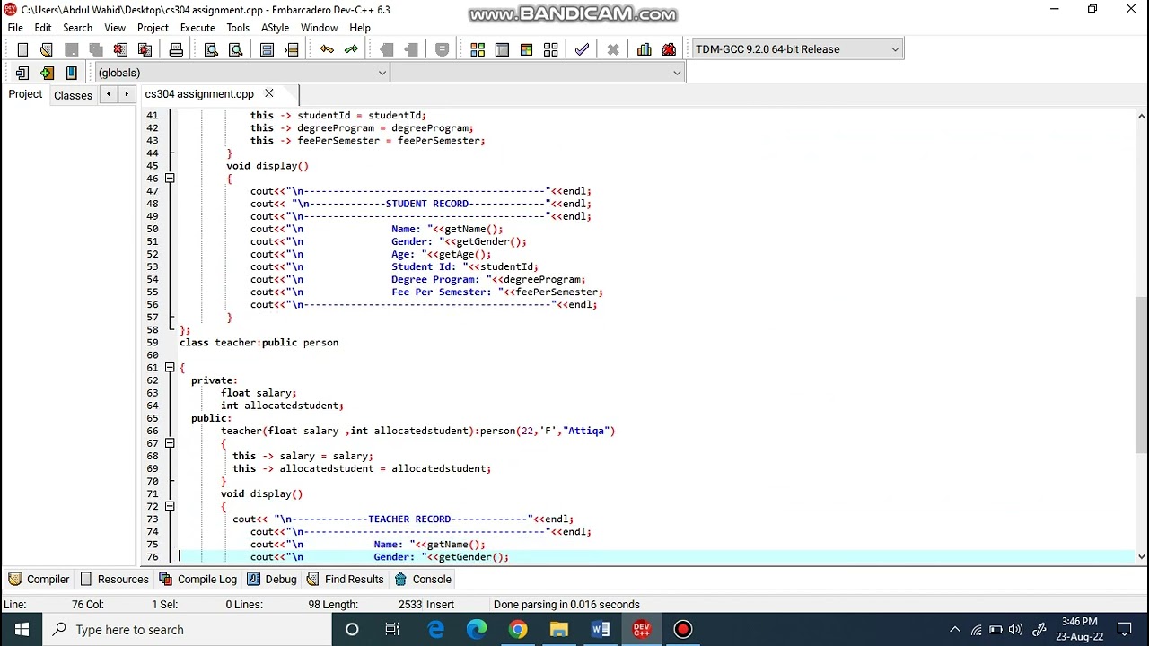Click the Delete profiling information icon
The height and width of the screenshot is (646, 1149).
pyautogui.click(x=669, y=49)
